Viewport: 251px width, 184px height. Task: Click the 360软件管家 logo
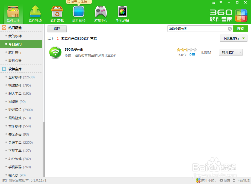(229, 16)
